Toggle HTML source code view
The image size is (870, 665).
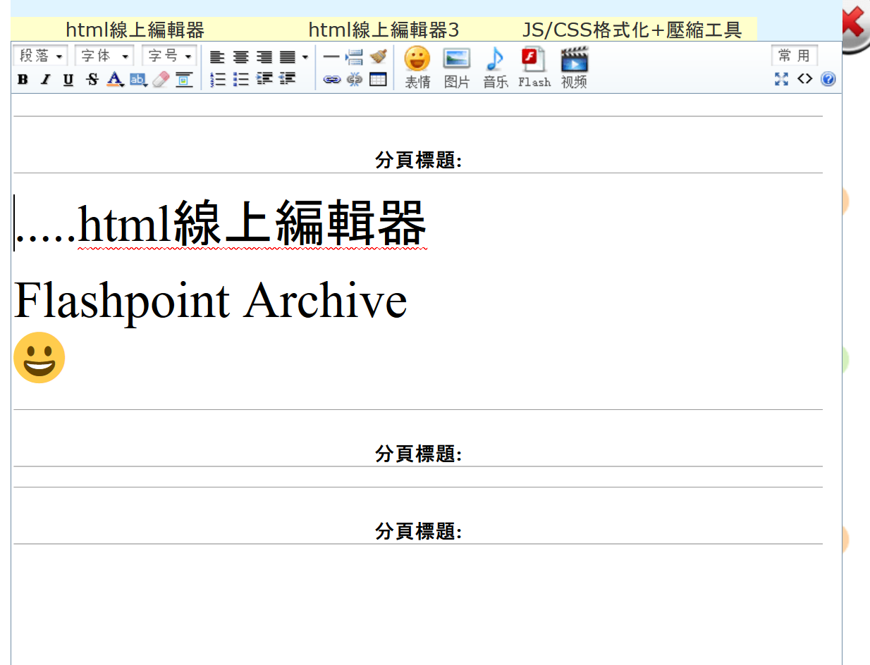coord(804,79)
